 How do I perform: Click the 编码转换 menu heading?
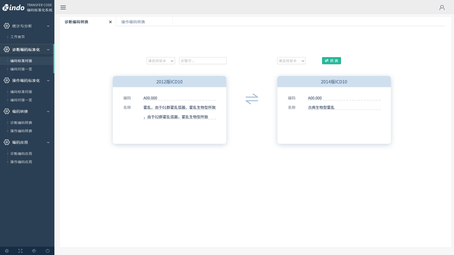point(20,111)
